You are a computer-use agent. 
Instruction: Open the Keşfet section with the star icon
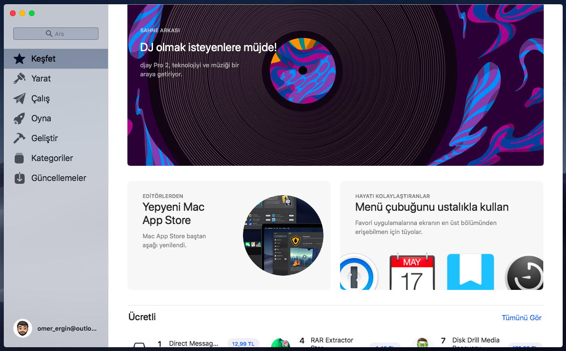coord(19,59)
